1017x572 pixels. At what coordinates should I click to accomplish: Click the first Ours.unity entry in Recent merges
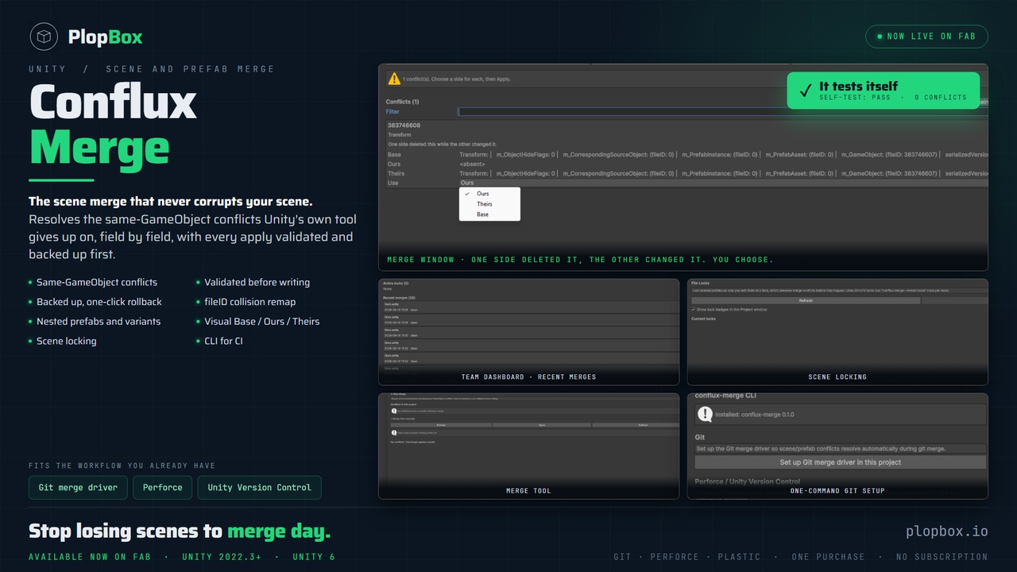click(392, 304)
